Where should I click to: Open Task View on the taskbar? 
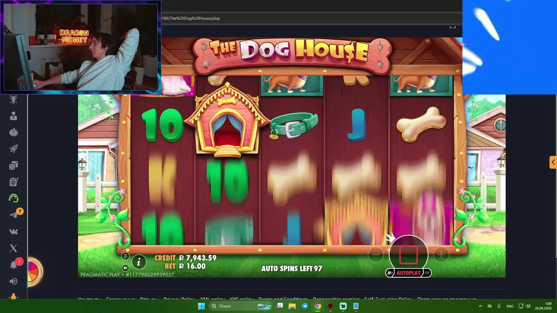pos(280,306)
